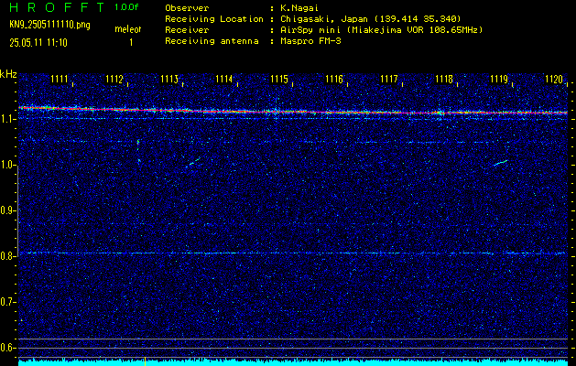576x366 pixels.
Task: Click the 1112 time marker
Action: point(114,79)
